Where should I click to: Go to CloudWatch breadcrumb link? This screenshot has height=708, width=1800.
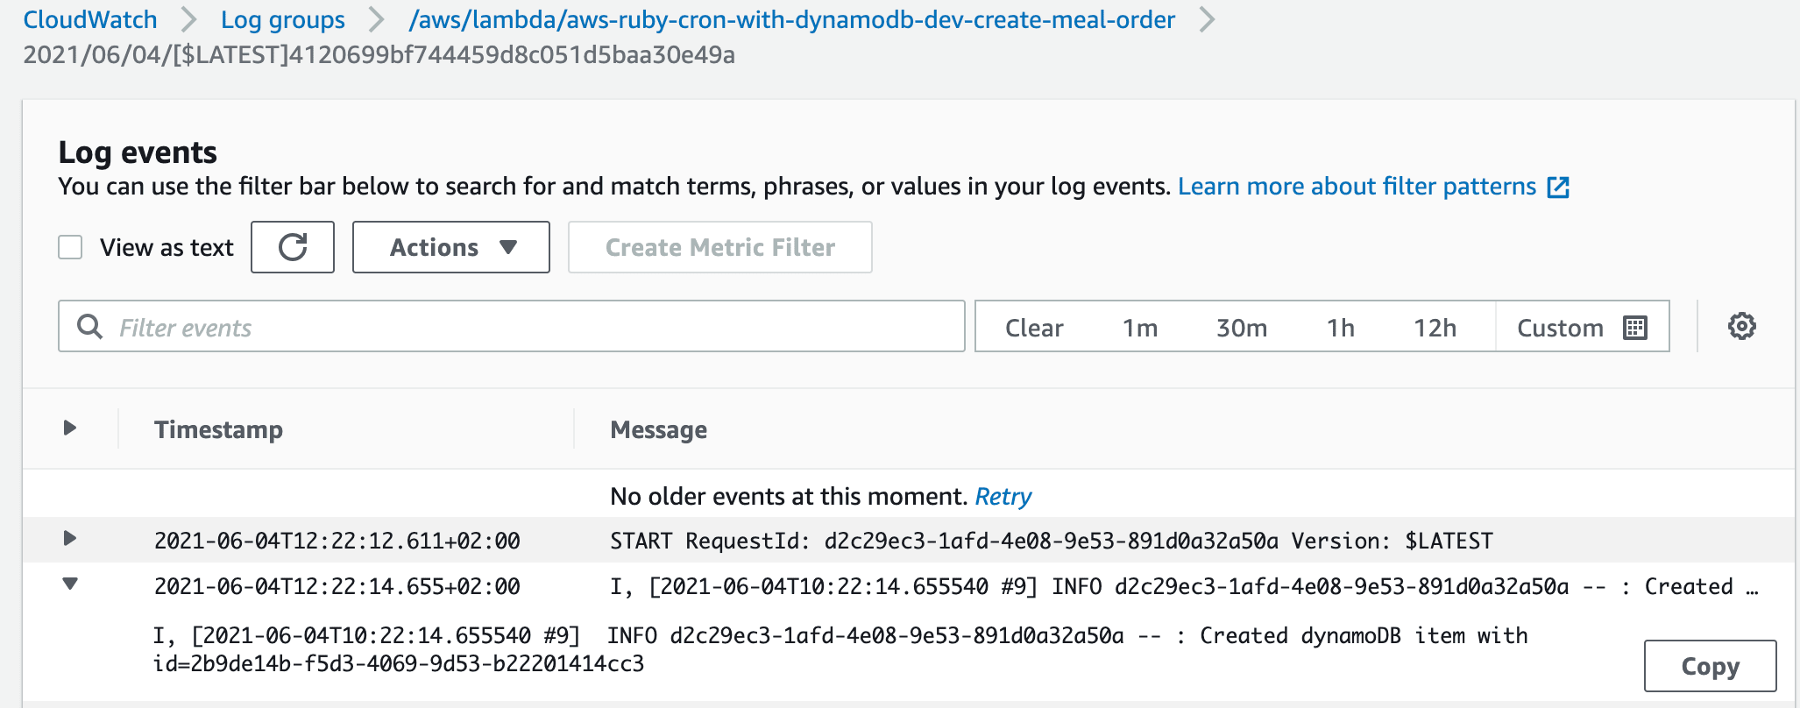click(x=90, y=19)
